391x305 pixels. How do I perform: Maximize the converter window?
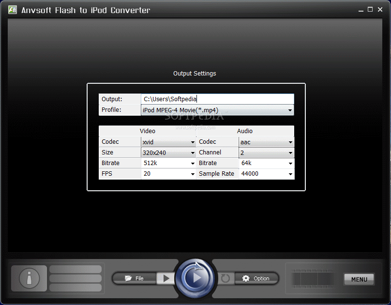pos(370,10)
